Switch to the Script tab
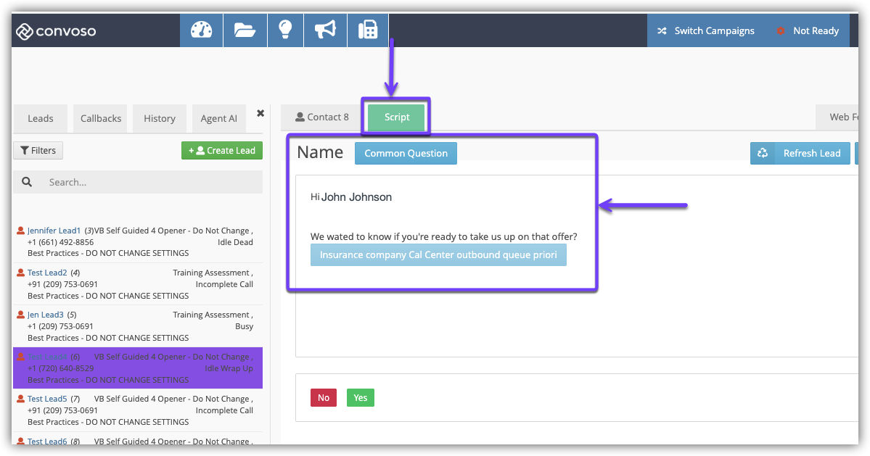 pos(397,117)
